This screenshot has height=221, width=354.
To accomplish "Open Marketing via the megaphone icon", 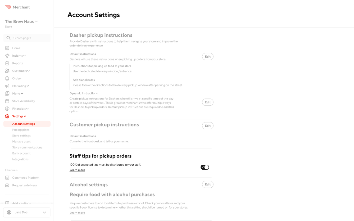I will [x=7, y=86].
